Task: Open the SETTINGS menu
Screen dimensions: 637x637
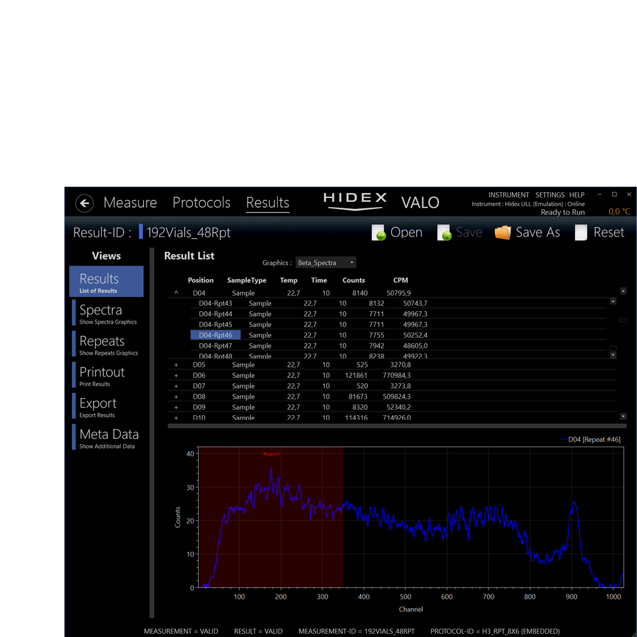Action: pyautogui.click(x=549, y=195)
